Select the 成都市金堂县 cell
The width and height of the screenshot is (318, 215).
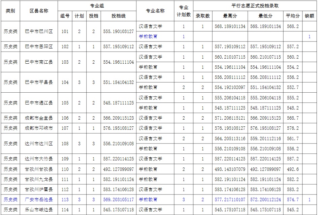click(39, 118)
